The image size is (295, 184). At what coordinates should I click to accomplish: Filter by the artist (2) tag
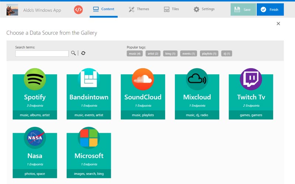click(153, 53)
